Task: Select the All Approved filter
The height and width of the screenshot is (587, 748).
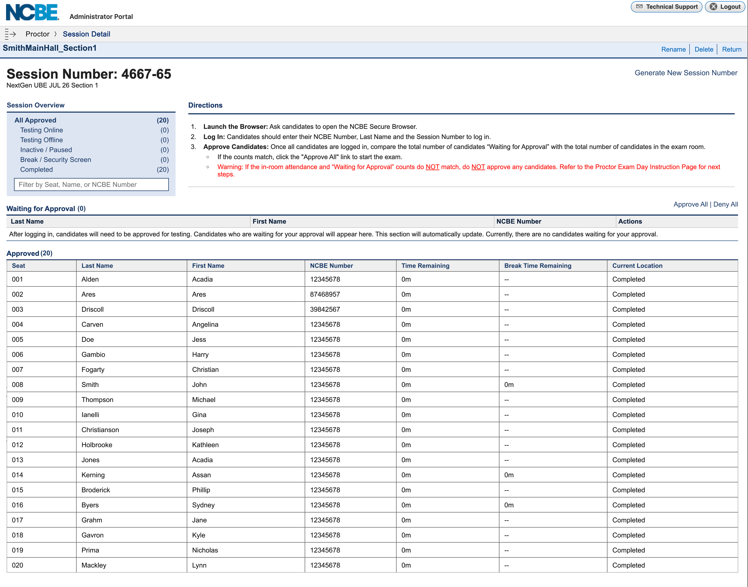Action: (x=91, y=120)
